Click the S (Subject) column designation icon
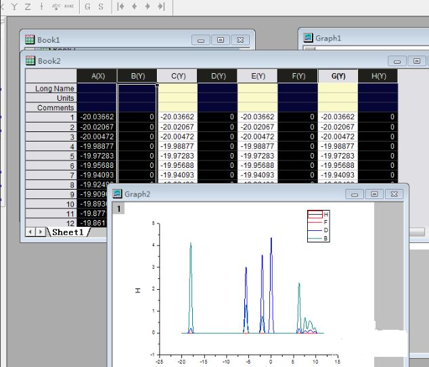Screen dimensions: 429x367 tap(101, 7)
